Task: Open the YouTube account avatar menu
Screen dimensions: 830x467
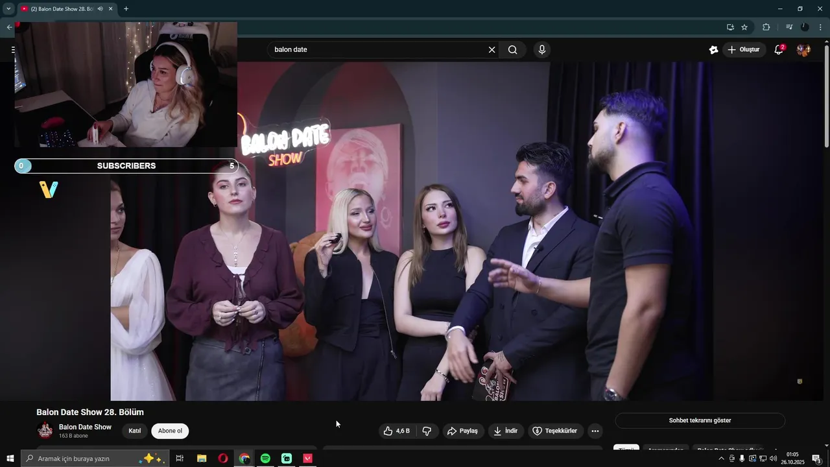Action: [x=803, y=50]
